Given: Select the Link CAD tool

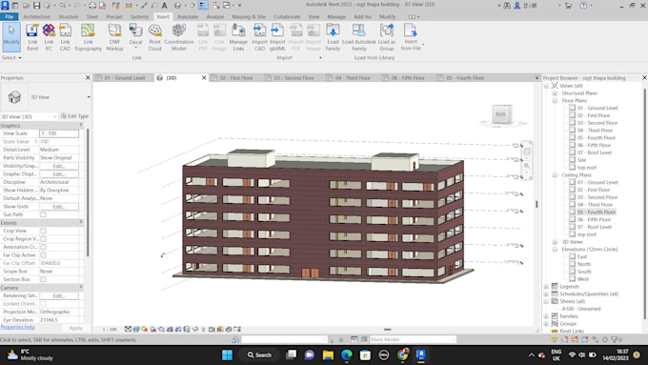Looking at the screenshot, I should click(x=65, y=37).
